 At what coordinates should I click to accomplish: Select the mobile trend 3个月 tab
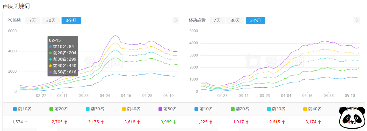[x=255, y=20]
